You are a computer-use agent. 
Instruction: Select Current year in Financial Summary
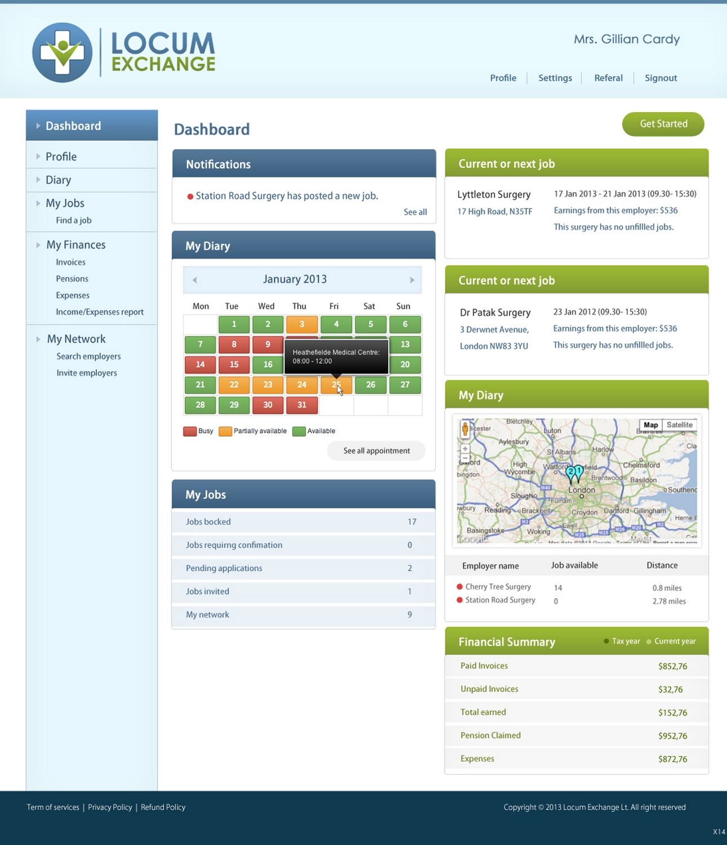(671, 641)
